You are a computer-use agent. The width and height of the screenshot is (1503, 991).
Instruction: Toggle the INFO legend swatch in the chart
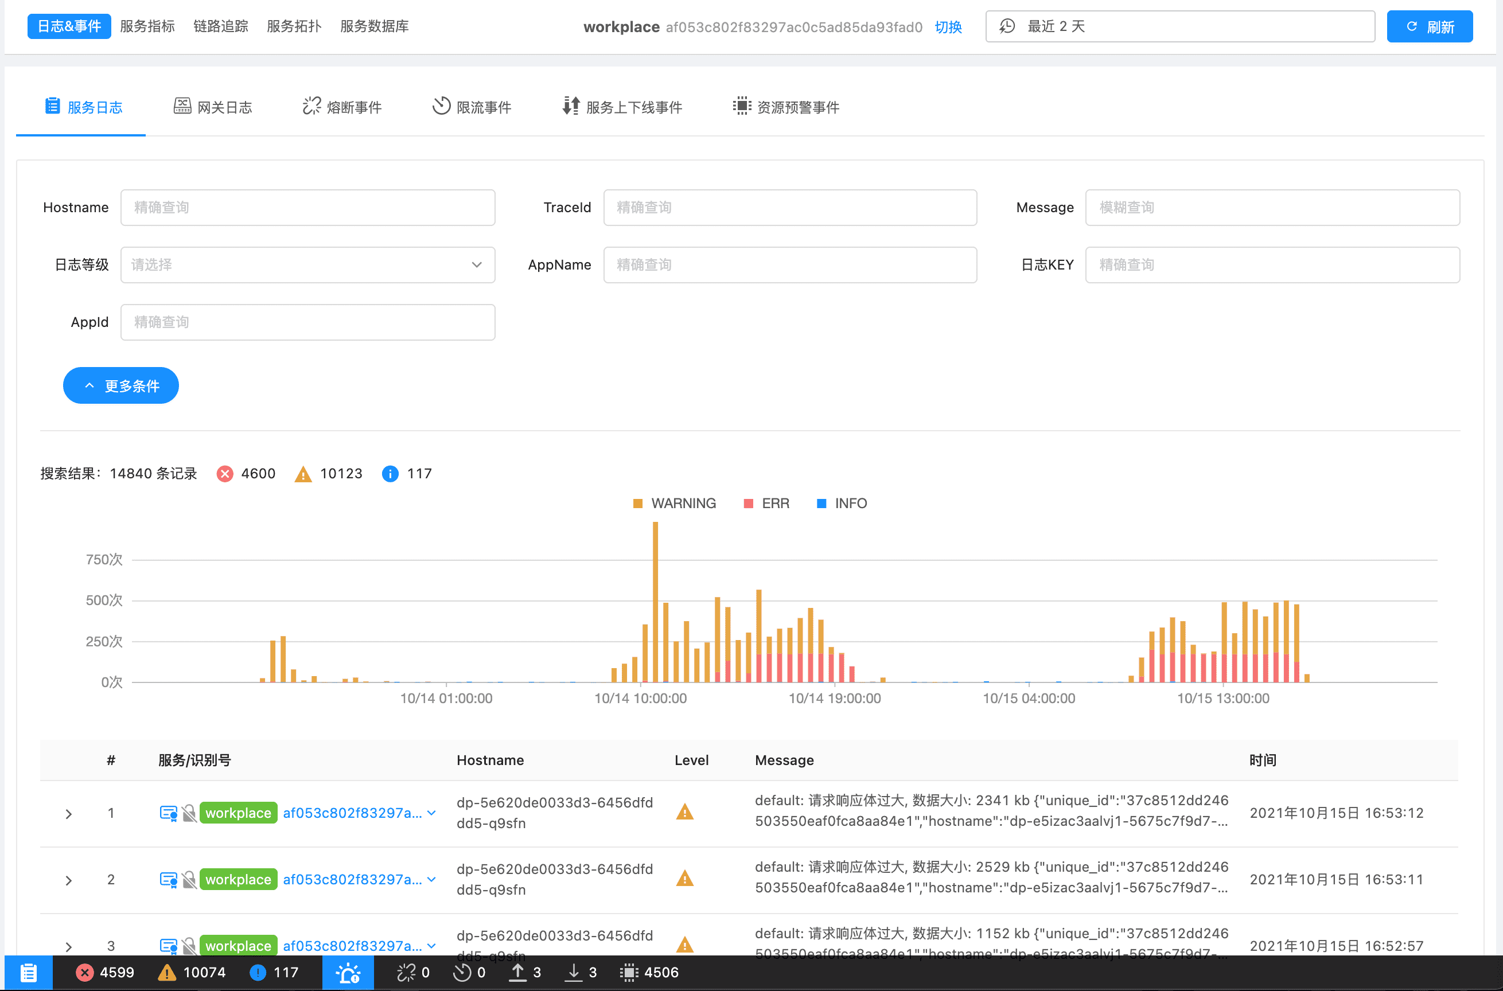821,503
